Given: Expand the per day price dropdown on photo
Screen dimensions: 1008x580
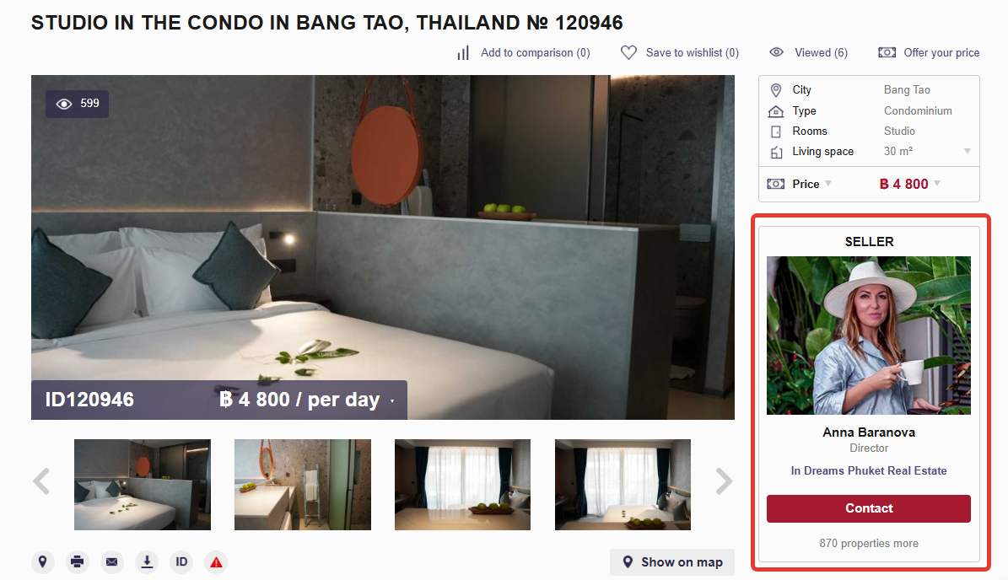Looking at the screenshot, I should click(392, 400).
